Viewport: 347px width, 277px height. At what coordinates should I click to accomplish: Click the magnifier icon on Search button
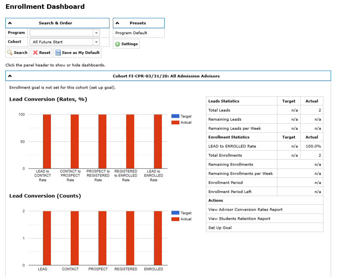(10, 53)
